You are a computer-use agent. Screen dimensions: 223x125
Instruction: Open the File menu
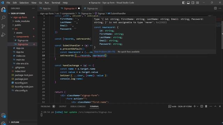8,3
